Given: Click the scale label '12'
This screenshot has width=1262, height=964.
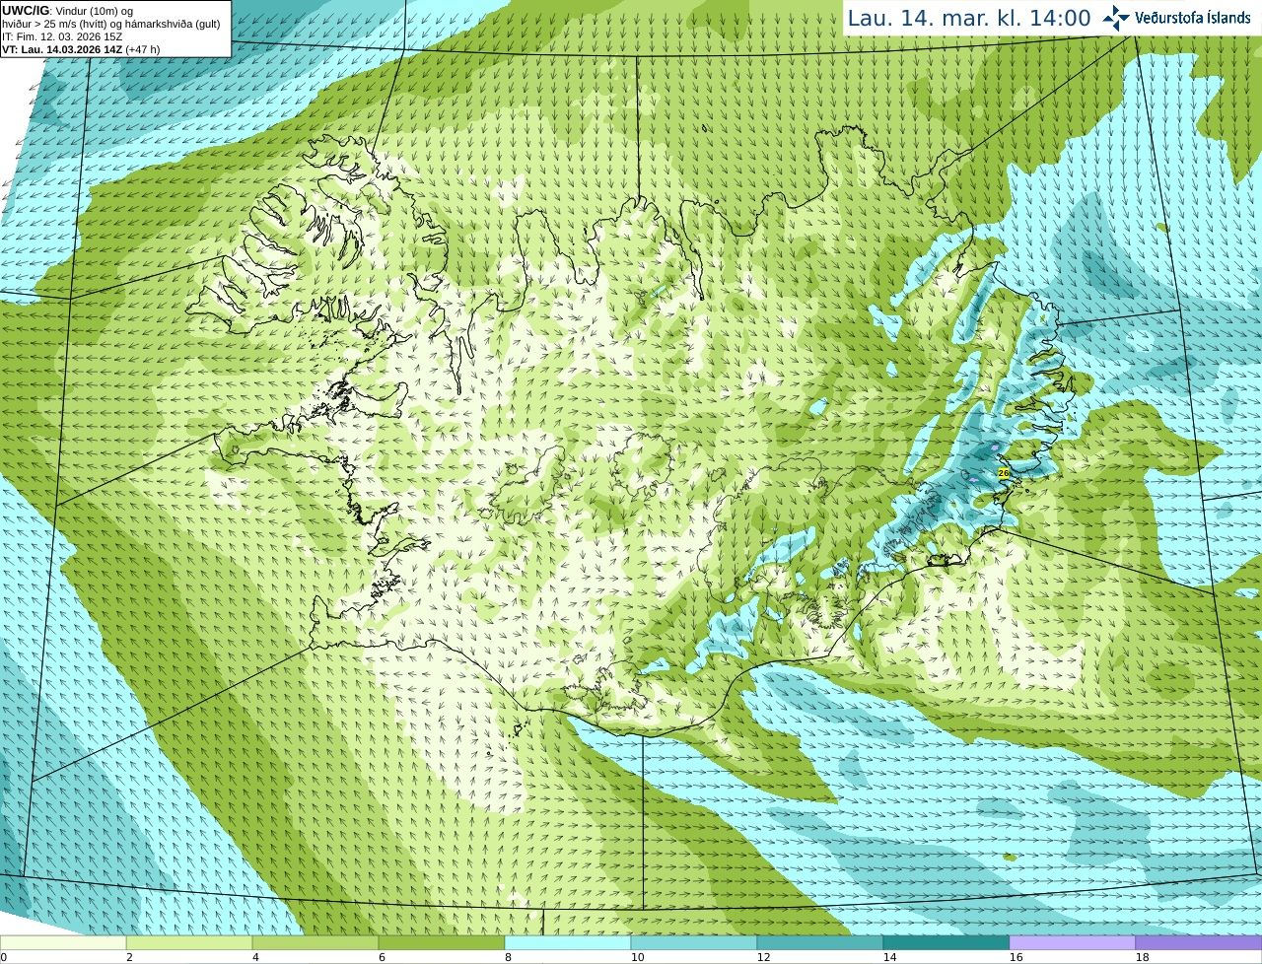Looking at the screenshot, I should (763, 957).
